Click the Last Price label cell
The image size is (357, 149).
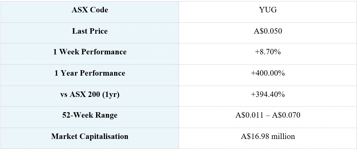point(90,31)
